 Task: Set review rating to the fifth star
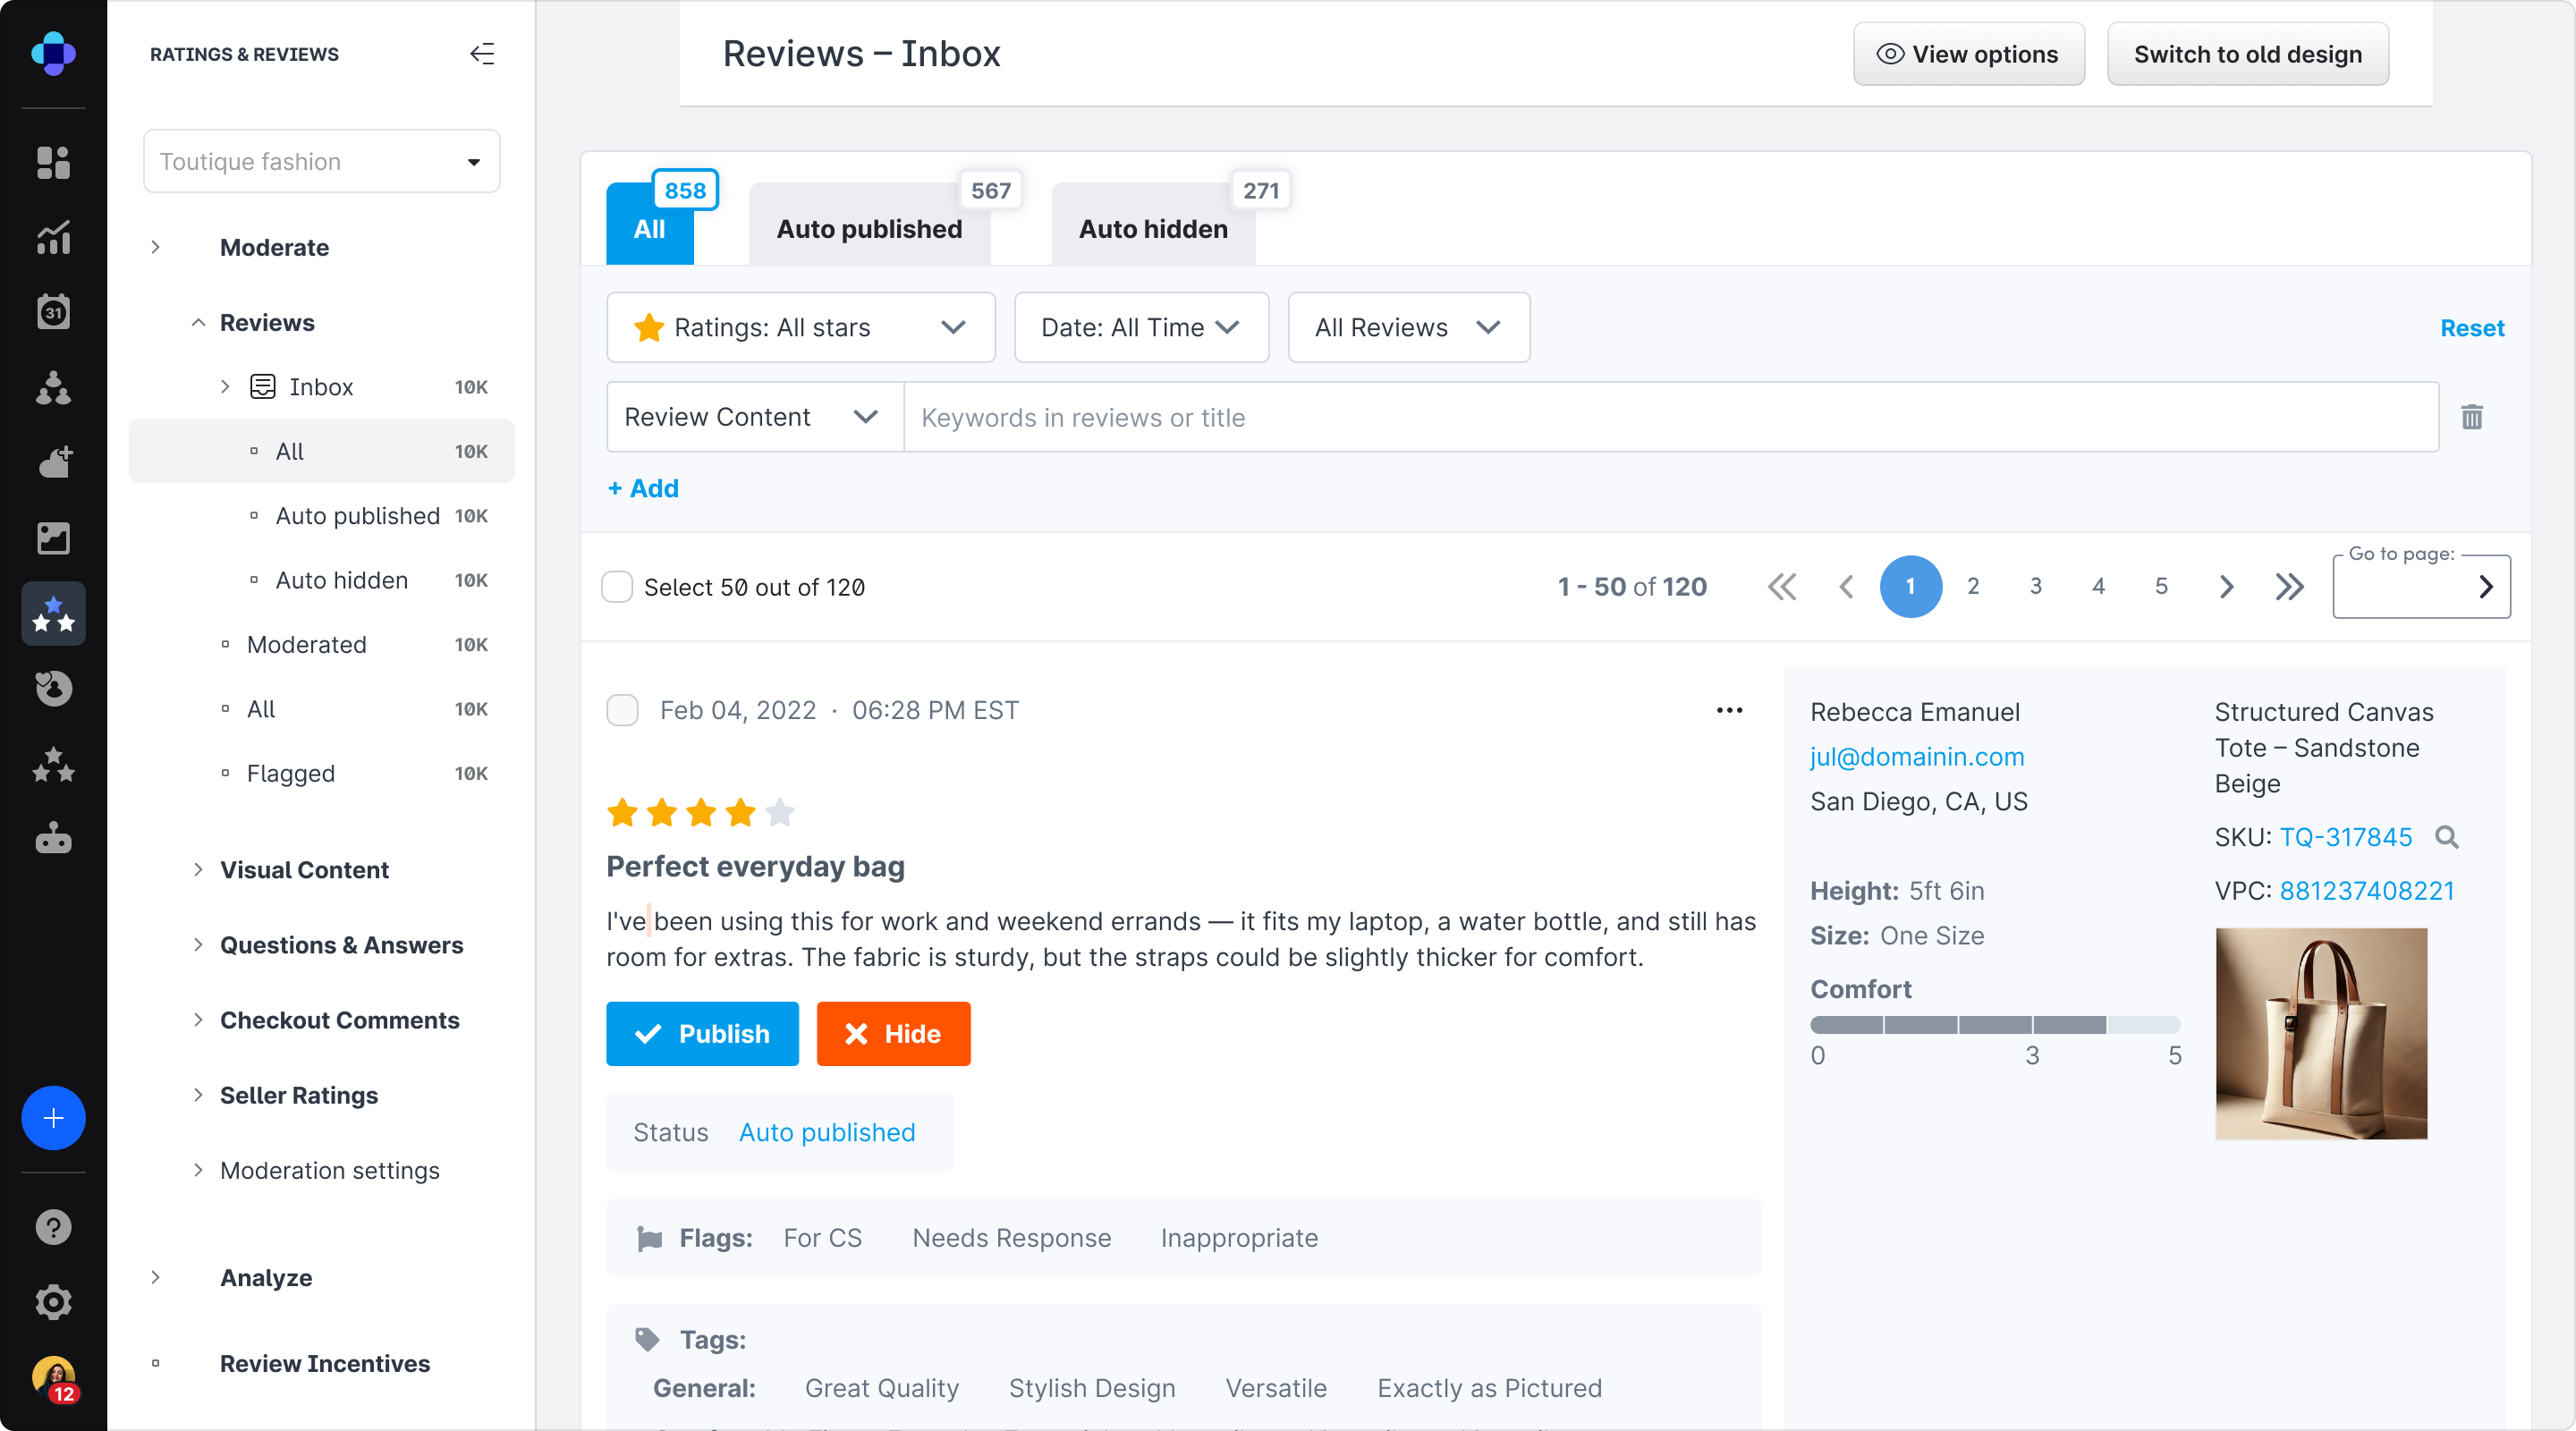(780, 813)
